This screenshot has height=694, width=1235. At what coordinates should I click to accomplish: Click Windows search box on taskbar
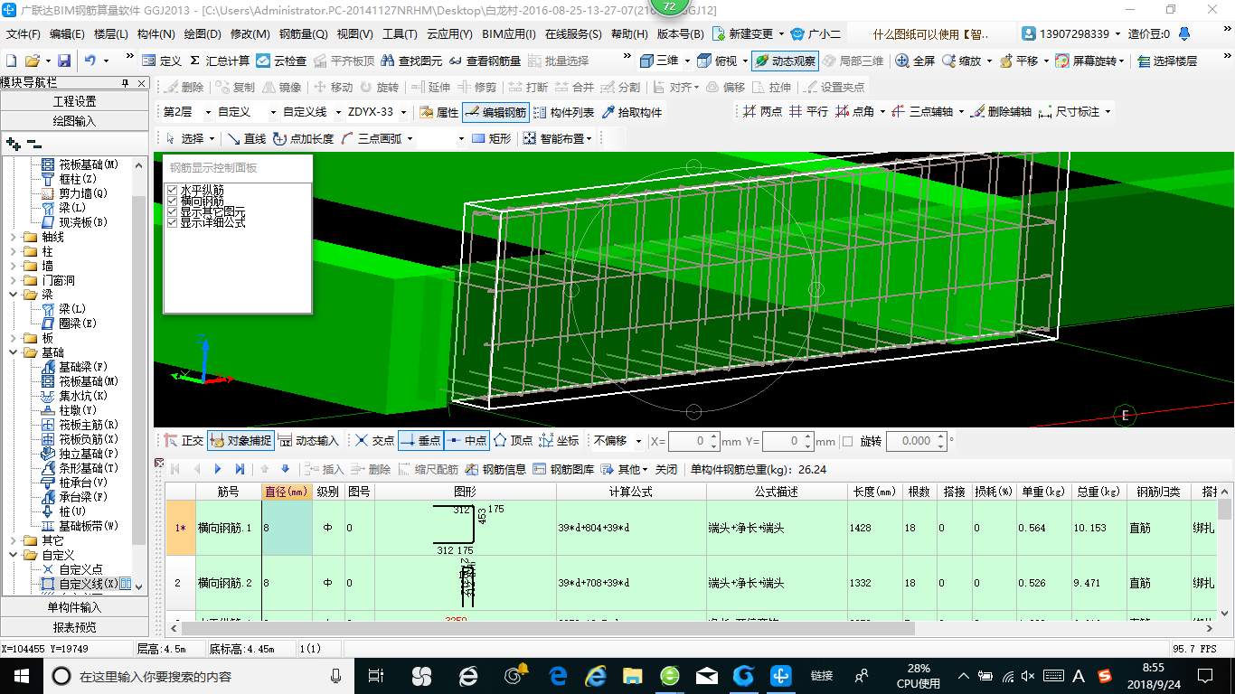click(x=201, y=676)
